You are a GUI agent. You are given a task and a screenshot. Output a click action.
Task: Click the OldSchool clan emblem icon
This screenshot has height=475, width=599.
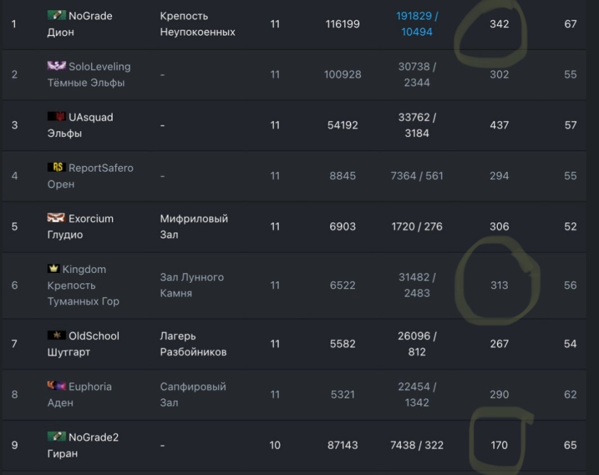[56, 335]
